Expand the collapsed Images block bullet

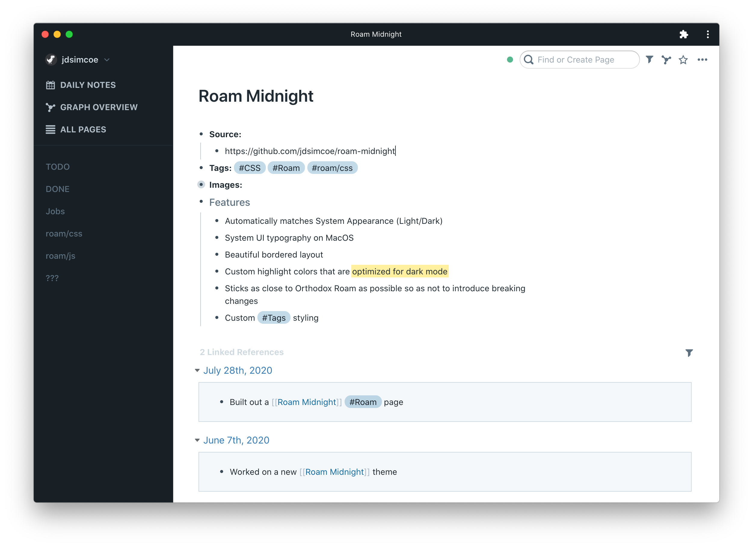click(x=201, y=185)
